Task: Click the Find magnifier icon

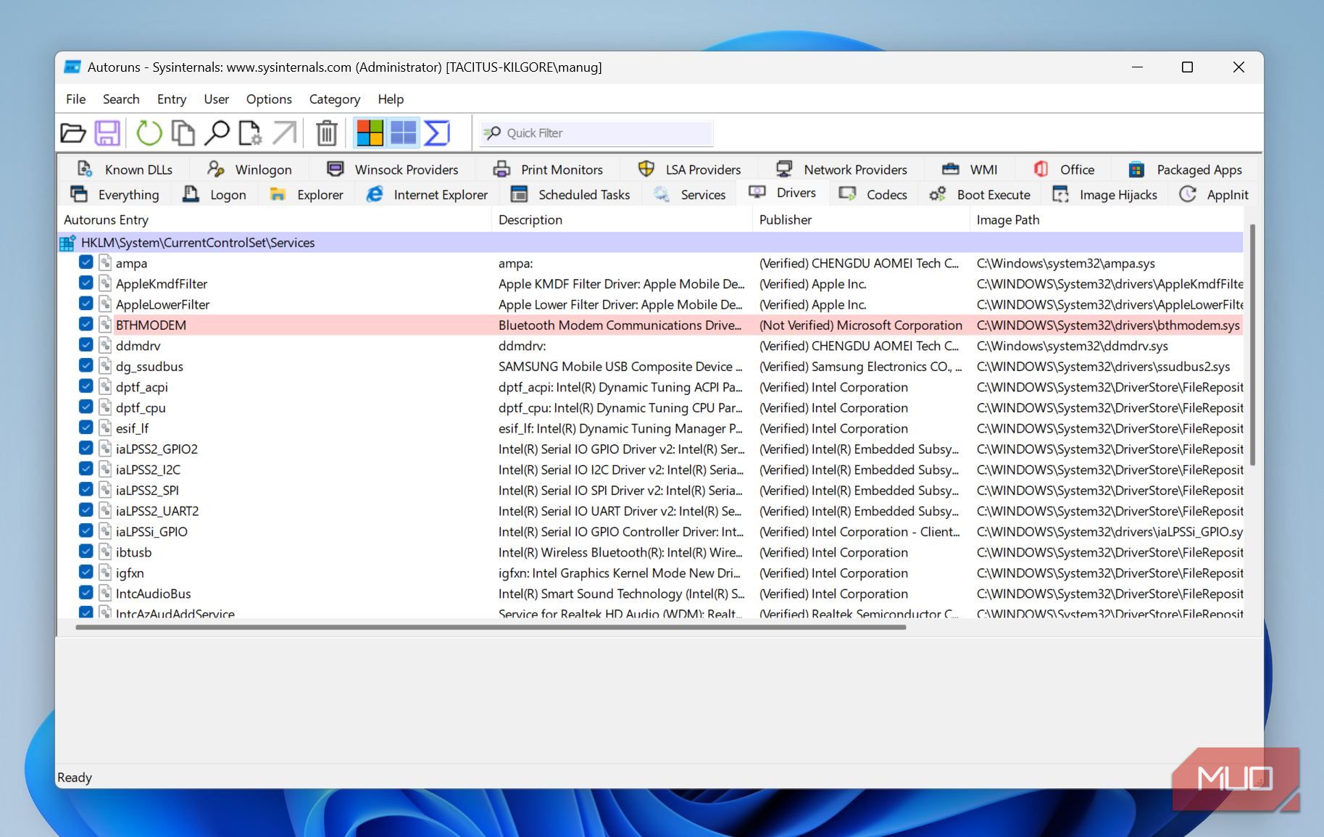Action: click(x=217, y=133)
